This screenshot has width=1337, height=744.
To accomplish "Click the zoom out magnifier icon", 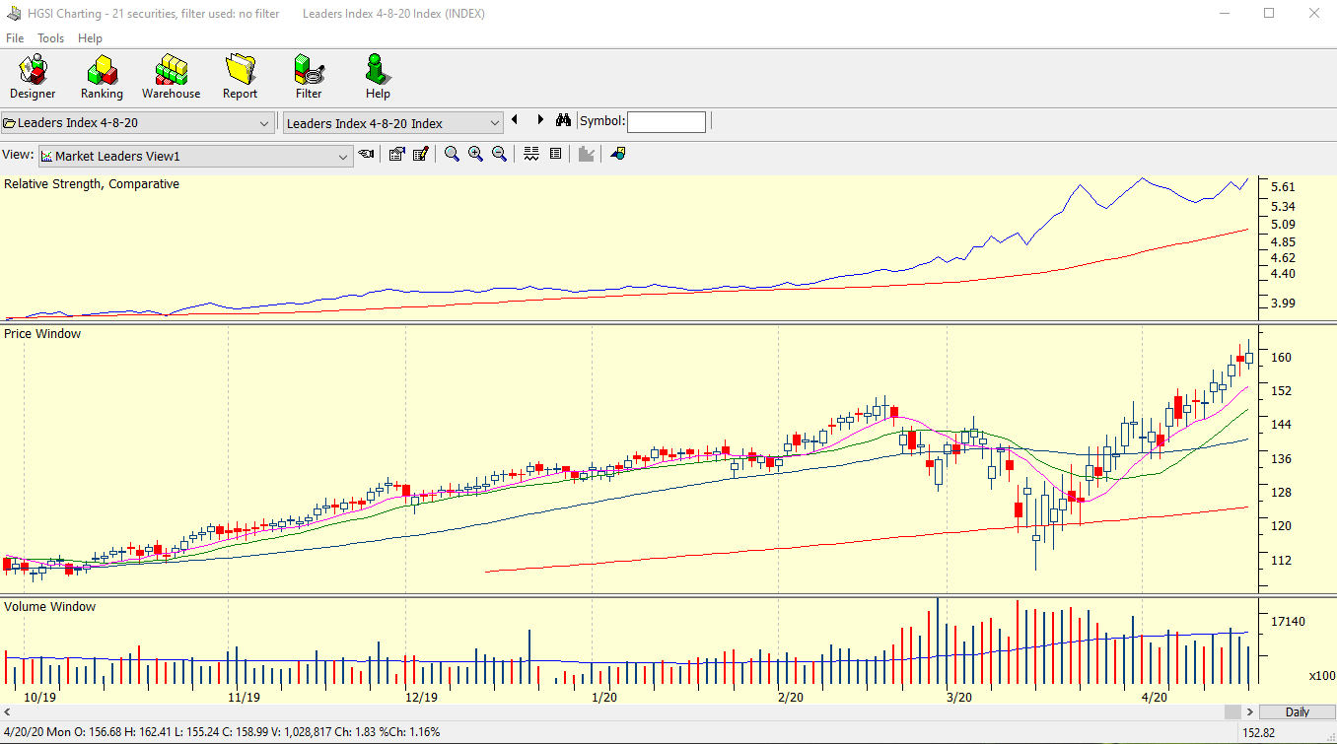I will [x=499, y=154].
